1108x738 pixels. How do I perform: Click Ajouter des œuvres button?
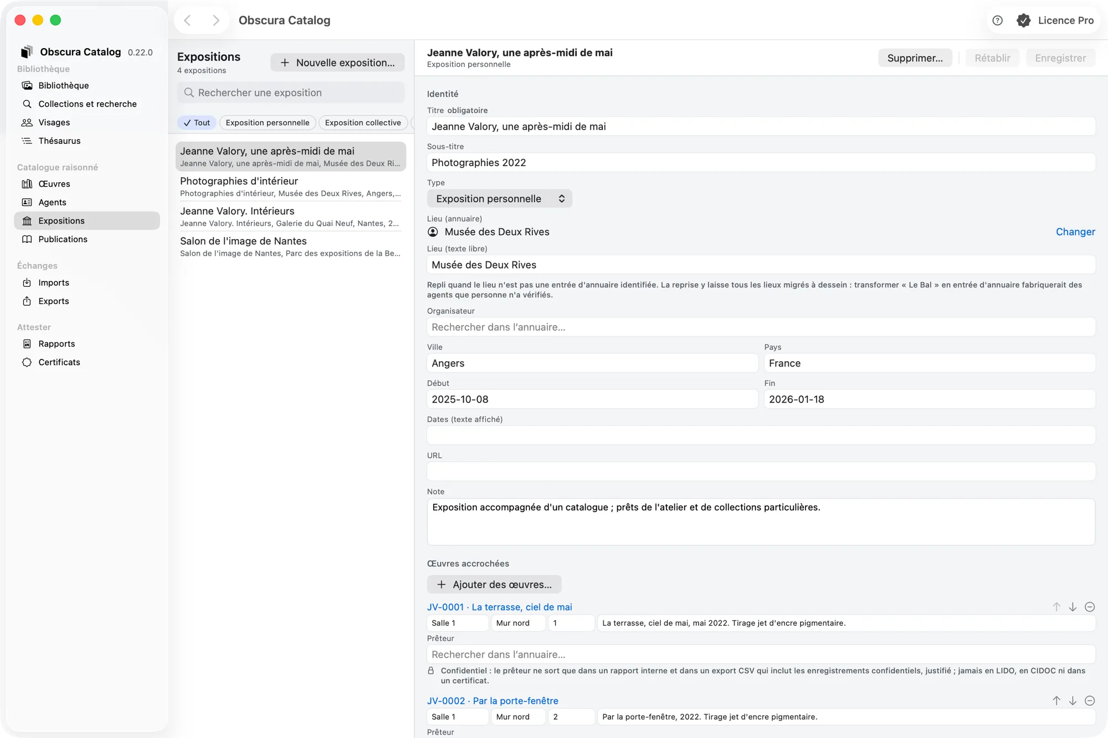(x=494, y=585)
